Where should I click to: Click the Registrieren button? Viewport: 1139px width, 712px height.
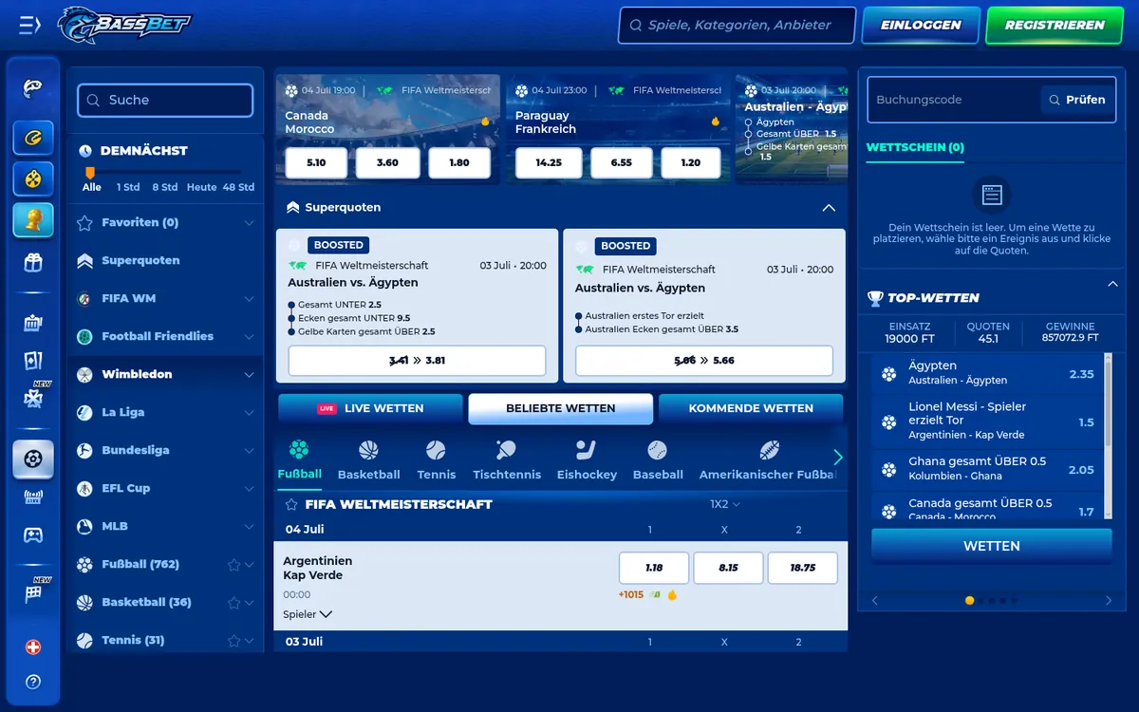[x=1055, y=26]
